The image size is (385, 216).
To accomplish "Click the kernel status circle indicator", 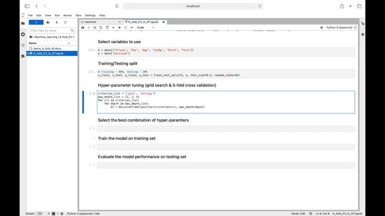I will pos(356,28).
